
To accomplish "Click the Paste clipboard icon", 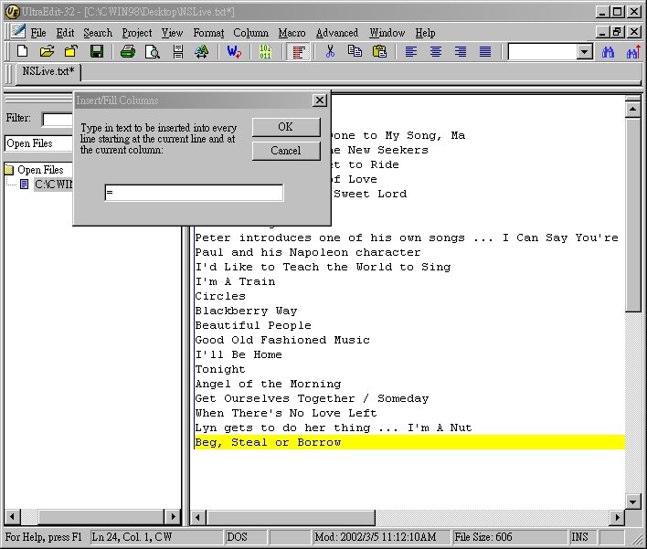I will pyautogui.click(x=379, y=51).
